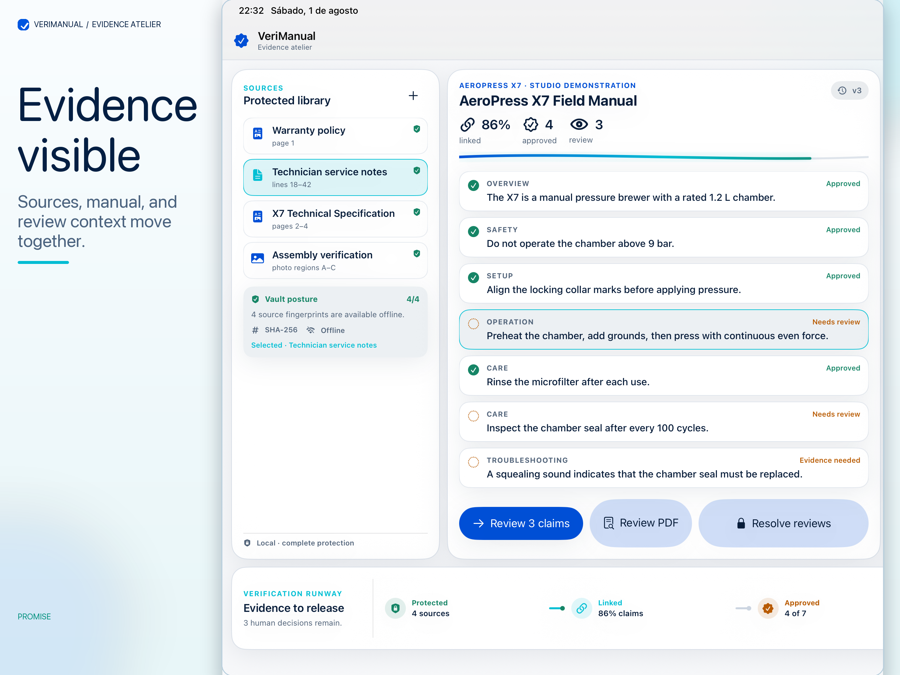The height and width of the screenshot is (675, 900).
Task: Select the Technician service notes source
Action: (335, 177)
